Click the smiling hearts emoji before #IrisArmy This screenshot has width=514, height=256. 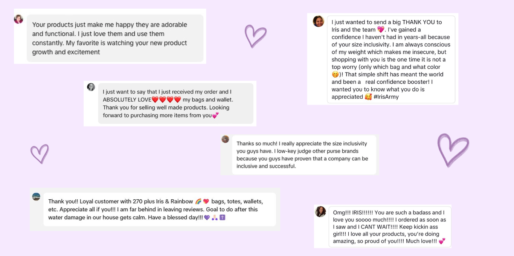point(368,97)
